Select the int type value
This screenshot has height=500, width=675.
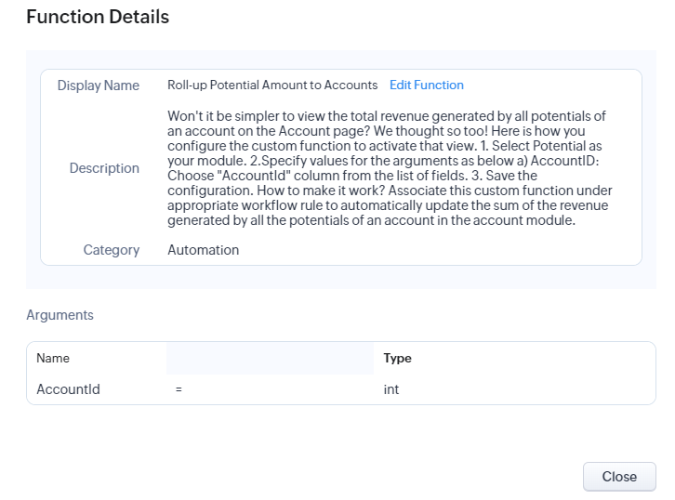[390, 389]
